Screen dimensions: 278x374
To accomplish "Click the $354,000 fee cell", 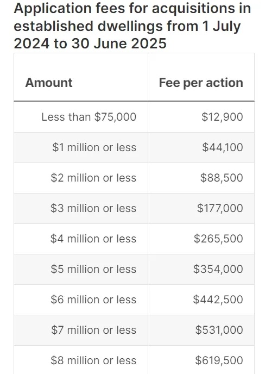I will click(x=201, y=269).
